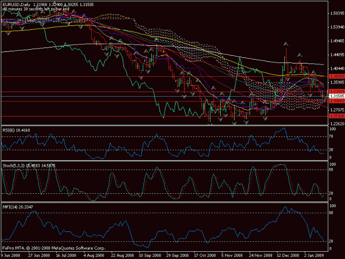Click the 22 Aug 2008 date label

[122, 255]
